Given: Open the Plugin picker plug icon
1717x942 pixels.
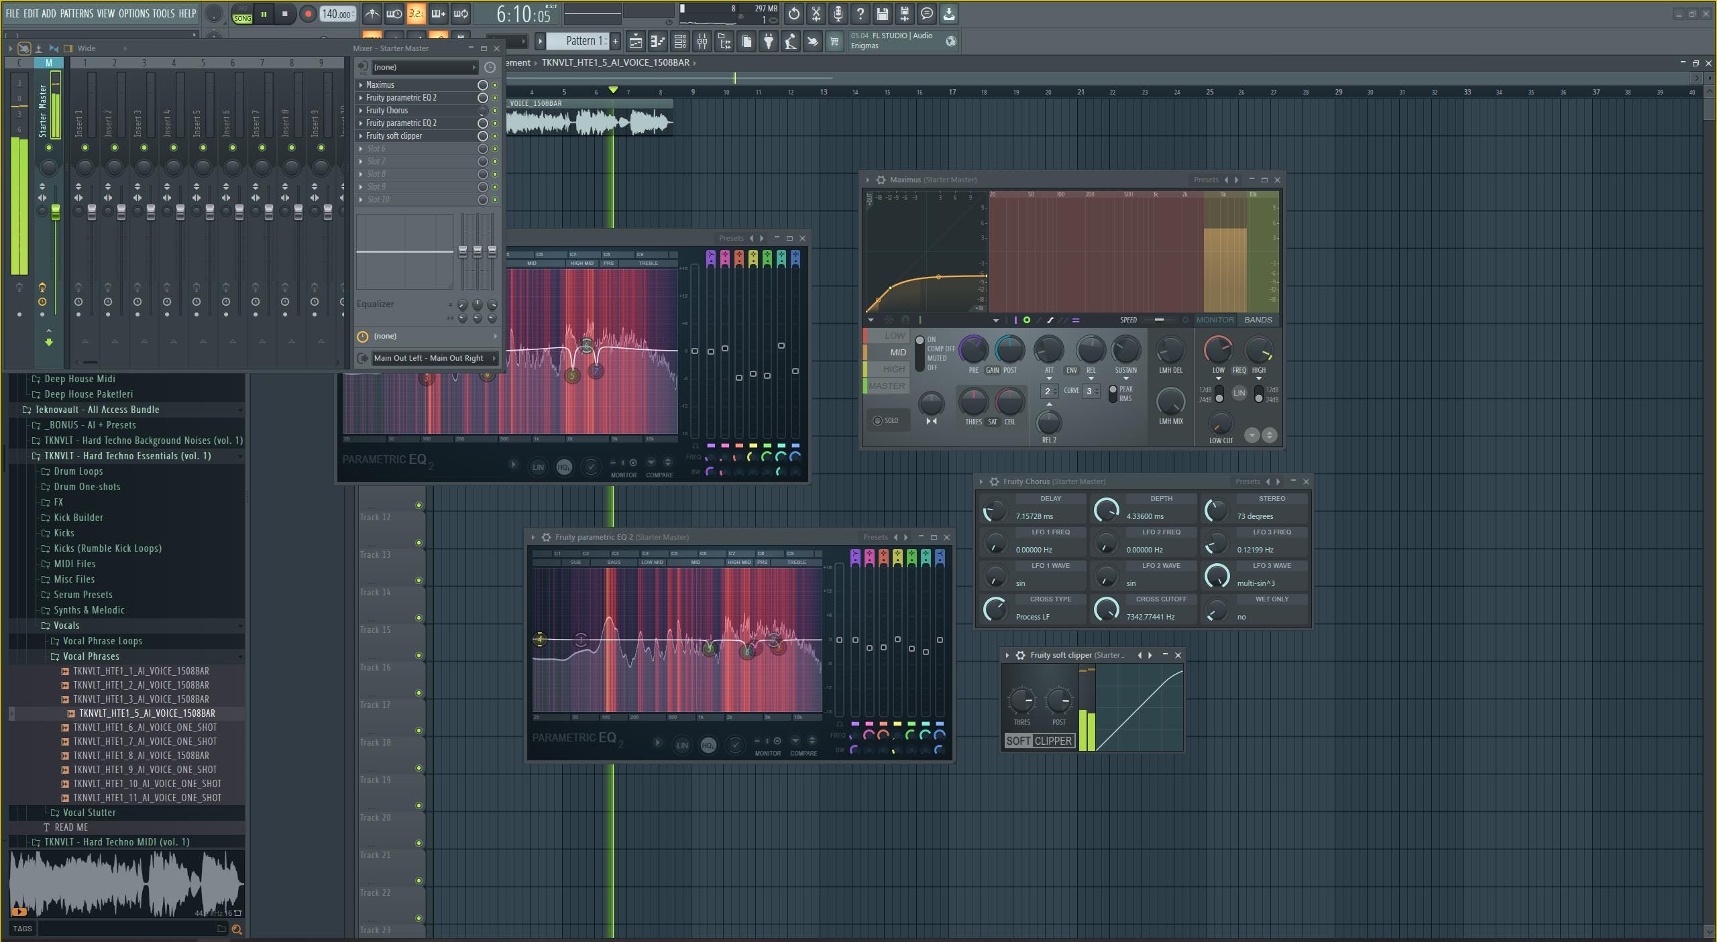Looking at the screenshot, I should pyautogui.click(x=769, y=42).
